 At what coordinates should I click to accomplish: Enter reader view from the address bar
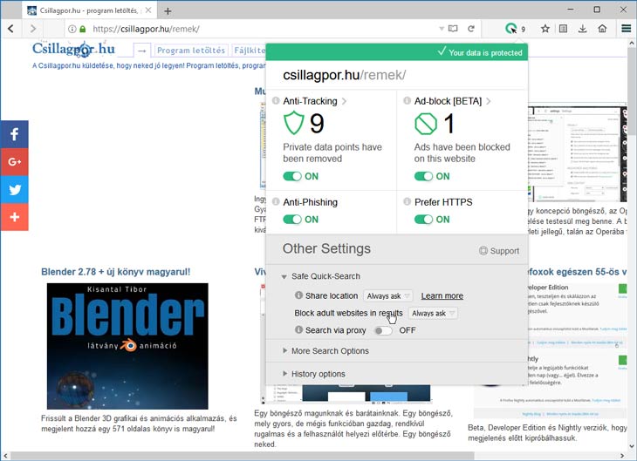click(x=453, y=29)
